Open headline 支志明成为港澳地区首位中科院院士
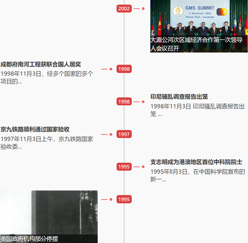The height and width of the screenshot is (243, 248). tap(196, 162)
